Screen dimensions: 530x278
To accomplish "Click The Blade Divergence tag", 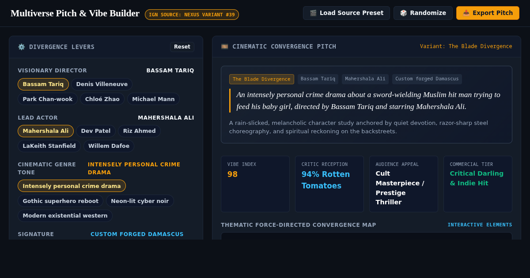I will (261, 79).
